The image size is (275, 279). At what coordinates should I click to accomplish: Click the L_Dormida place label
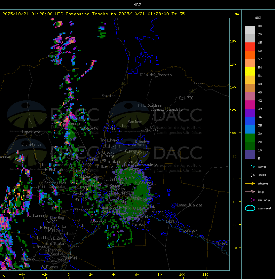(x=188, y=230)
